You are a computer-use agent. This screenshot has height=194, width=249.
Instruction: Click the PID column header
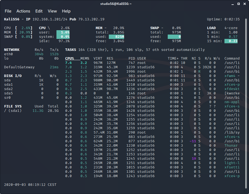(131, 58)
